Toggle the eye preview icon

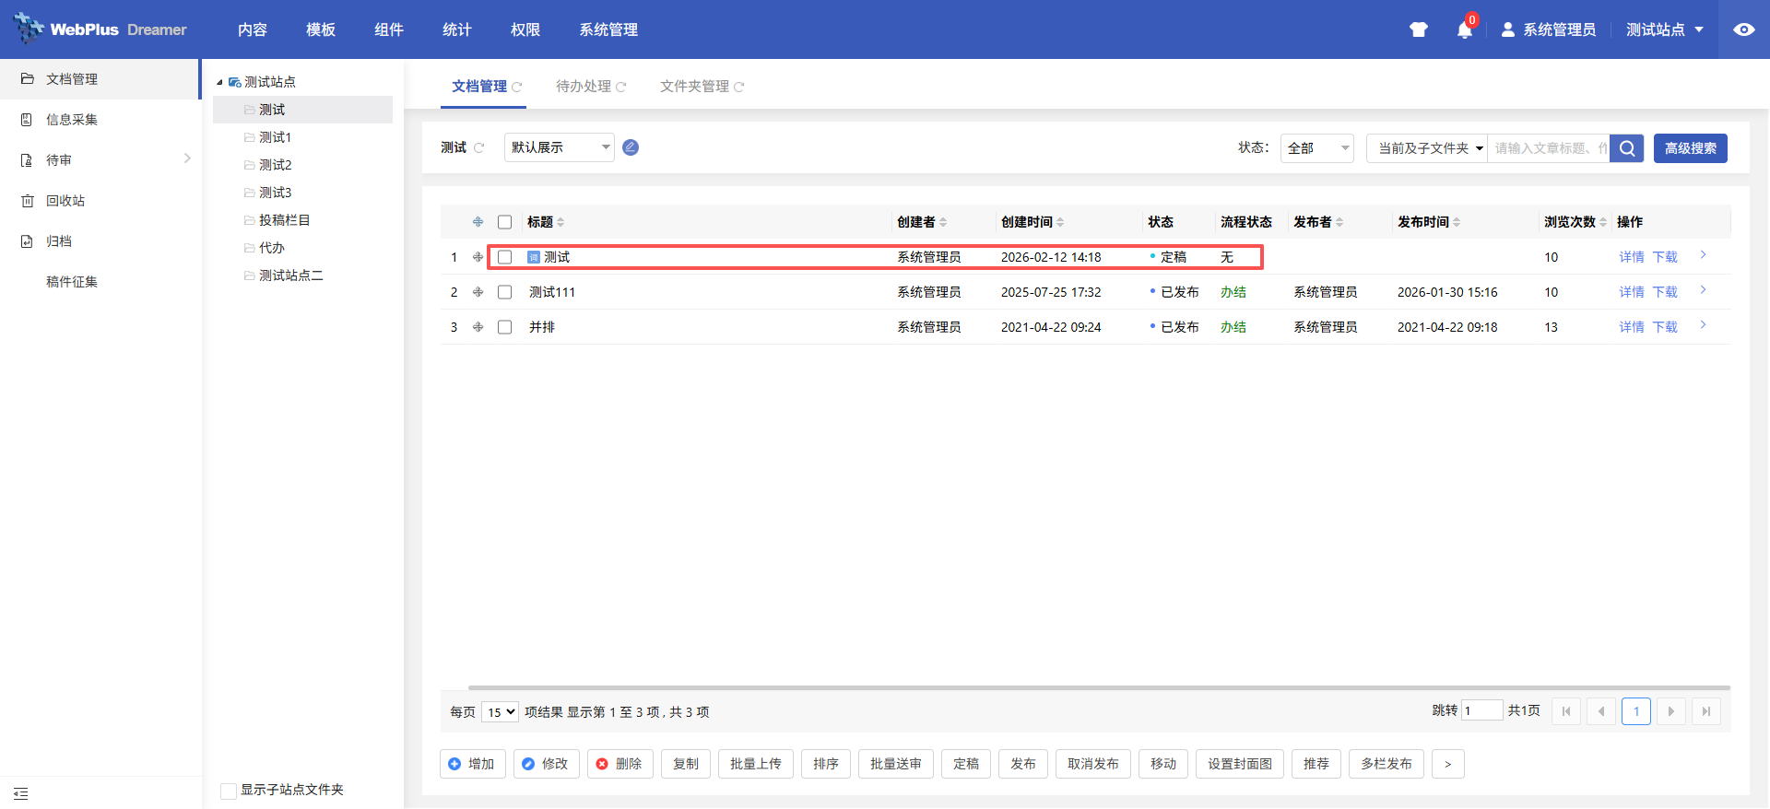tap(1743, 29)
